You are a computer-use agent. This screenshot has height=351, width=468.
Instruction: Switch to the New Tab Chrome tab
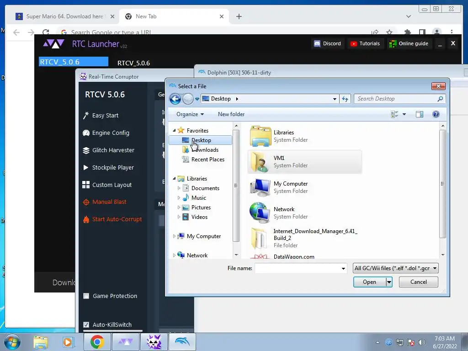(174, 16)
